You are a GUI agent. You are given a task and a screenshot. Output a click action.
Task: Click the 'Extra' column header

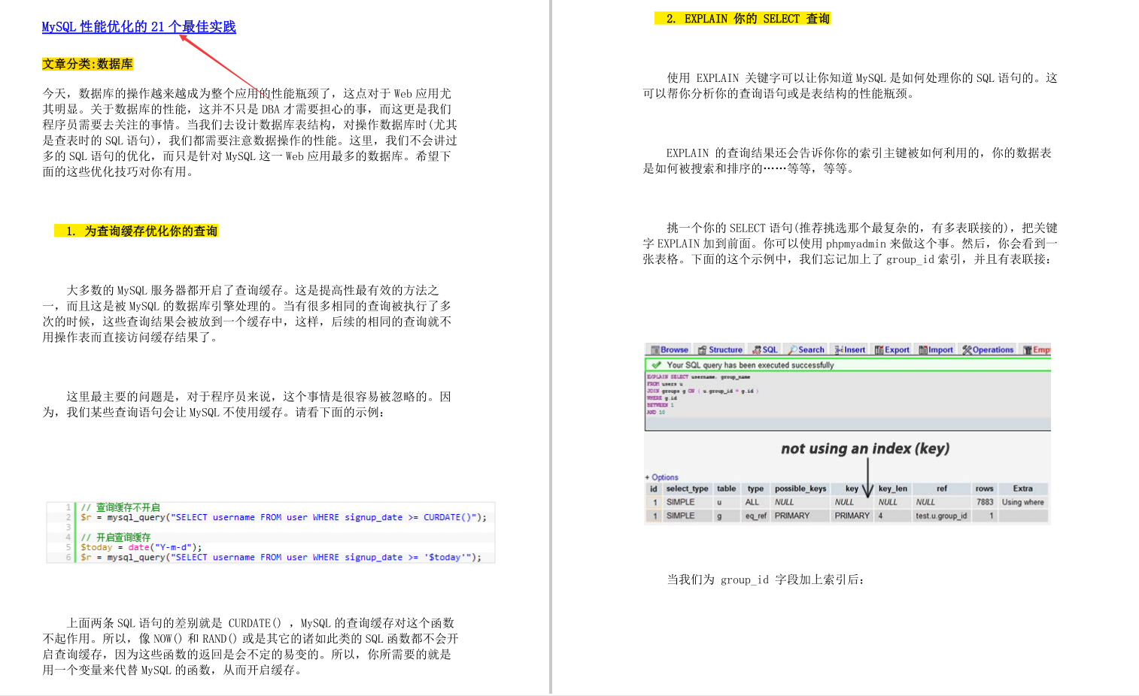[x=1022, y=489]
